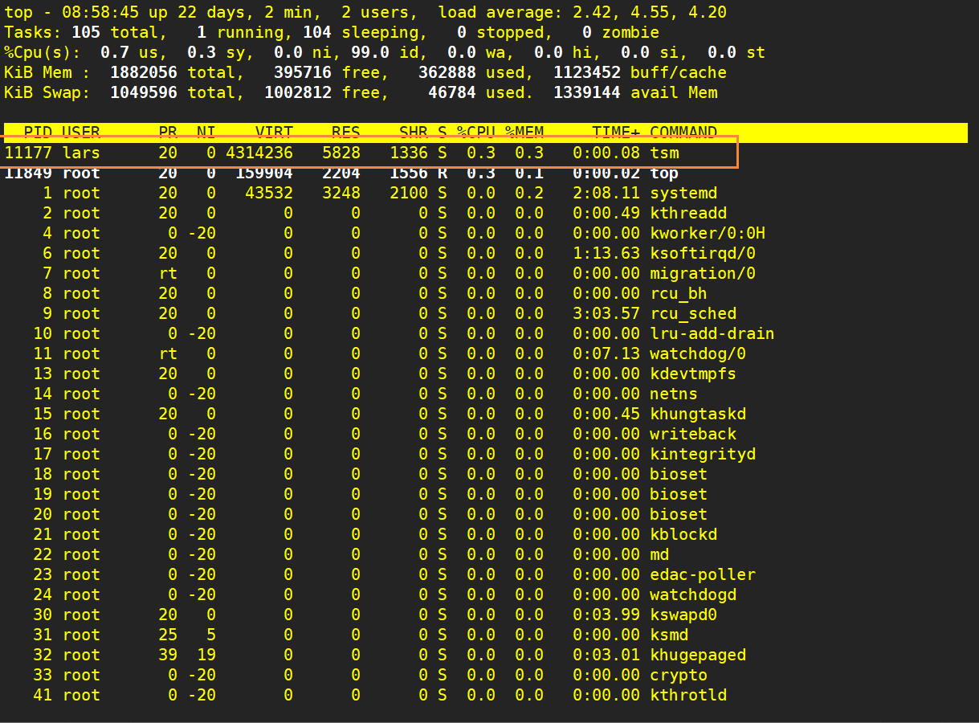Select the "md" command in PID 22 row
The width and height of the screenshot is (979, 723).
point(659,554)
